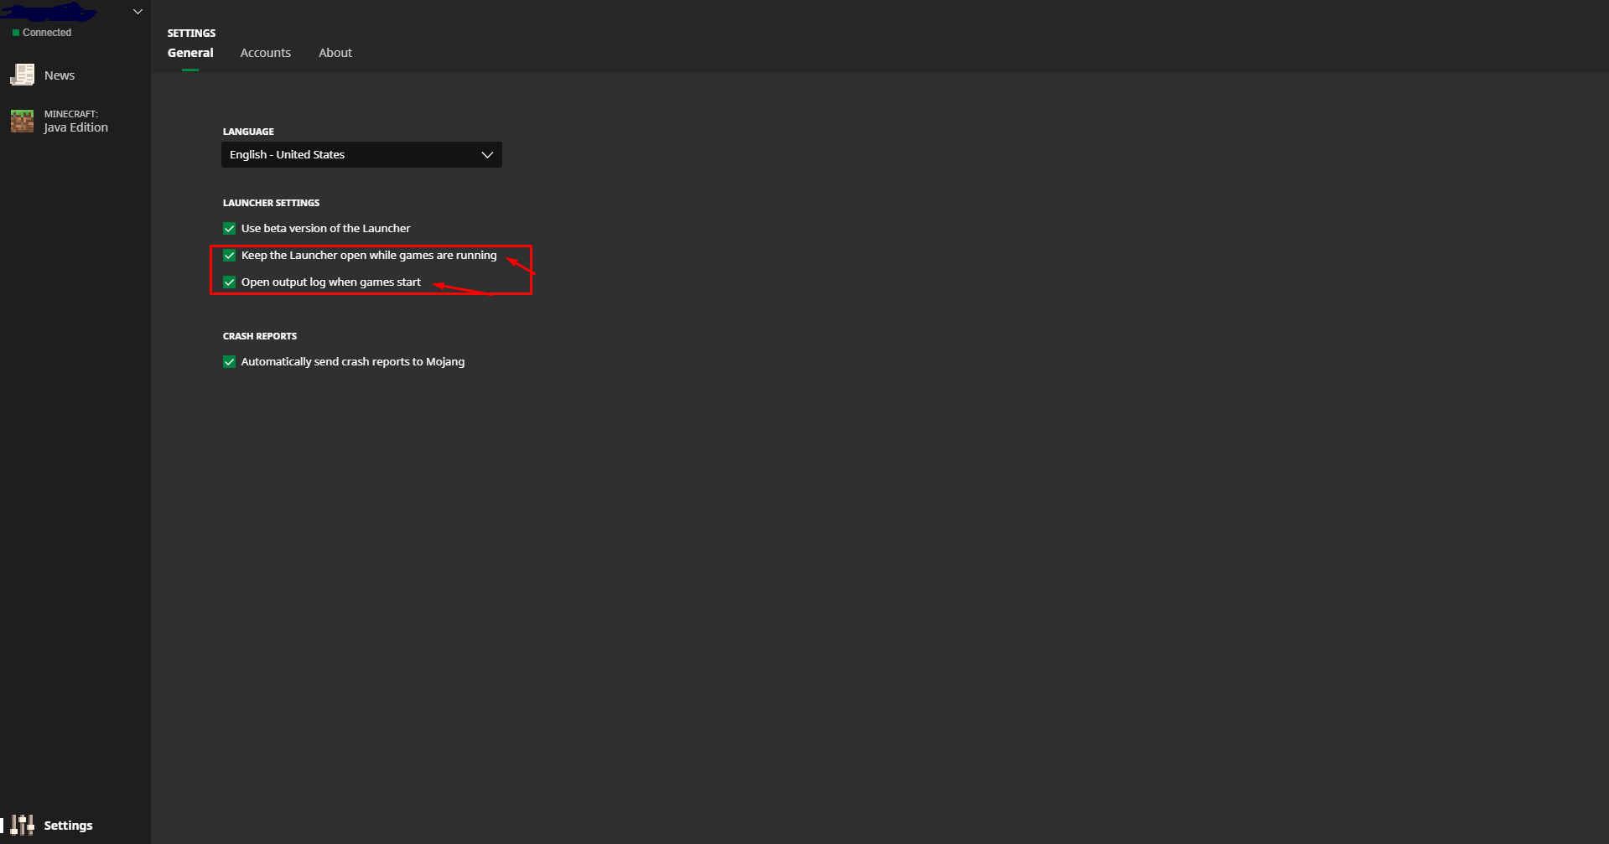Image resolution: width=1609 pixels, height=844 pixels.
Task: Uncheck 'Keep the Launcher open while games are running'
Action: point(229,256)
